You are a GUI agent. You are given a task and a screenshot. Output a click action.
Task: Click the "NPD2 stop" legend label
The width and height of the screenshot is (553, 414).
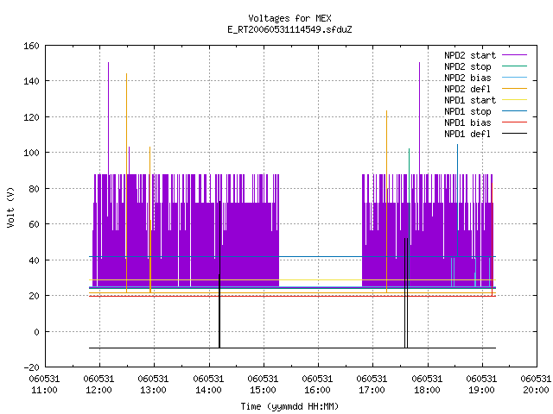[x=467, y=66]
